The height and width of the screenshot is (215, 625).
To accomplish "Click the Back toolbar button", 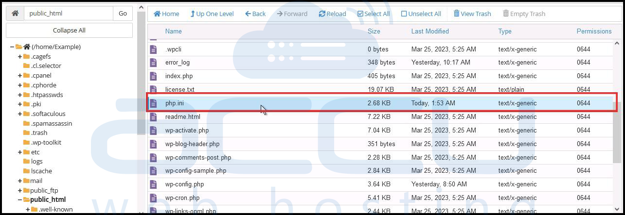I will [x=255, y=14].
